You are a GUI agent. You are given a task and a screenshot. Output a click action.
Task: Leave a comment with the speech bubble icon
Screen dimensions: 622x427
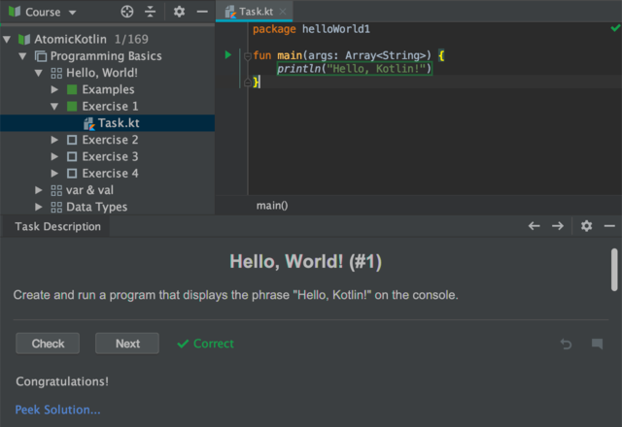(597, 344)
